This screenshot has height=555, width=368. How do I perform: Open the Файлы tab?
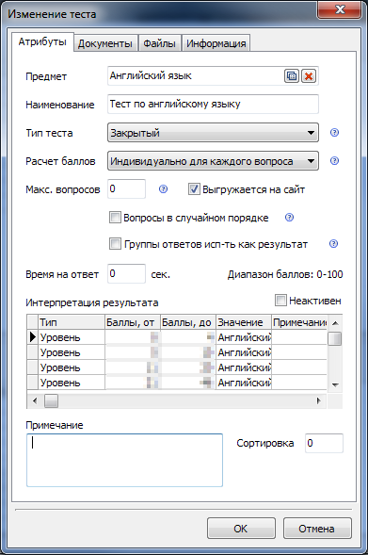pyautogui.click(x=159, y=43)
